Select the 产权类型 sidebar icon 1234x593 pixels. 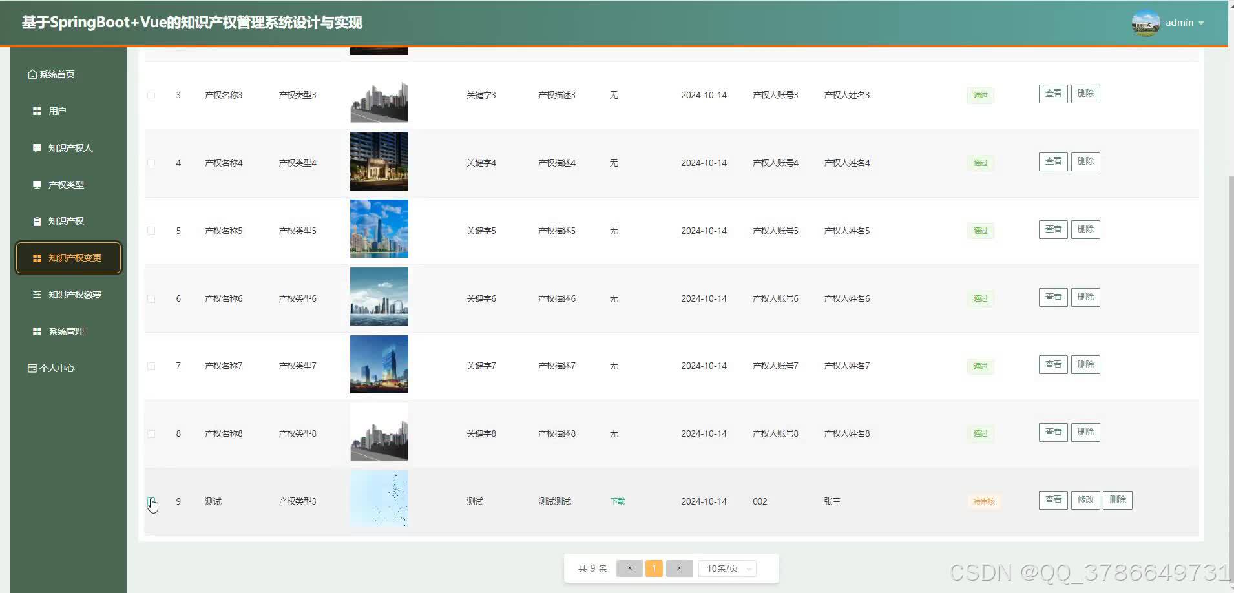coord(37,184)
